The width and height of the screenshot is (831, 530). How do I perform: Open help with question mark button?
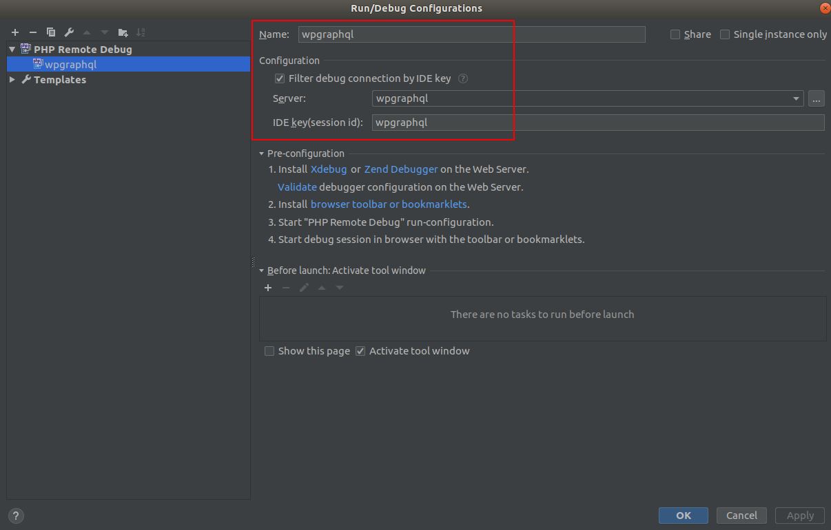point(16,516)
